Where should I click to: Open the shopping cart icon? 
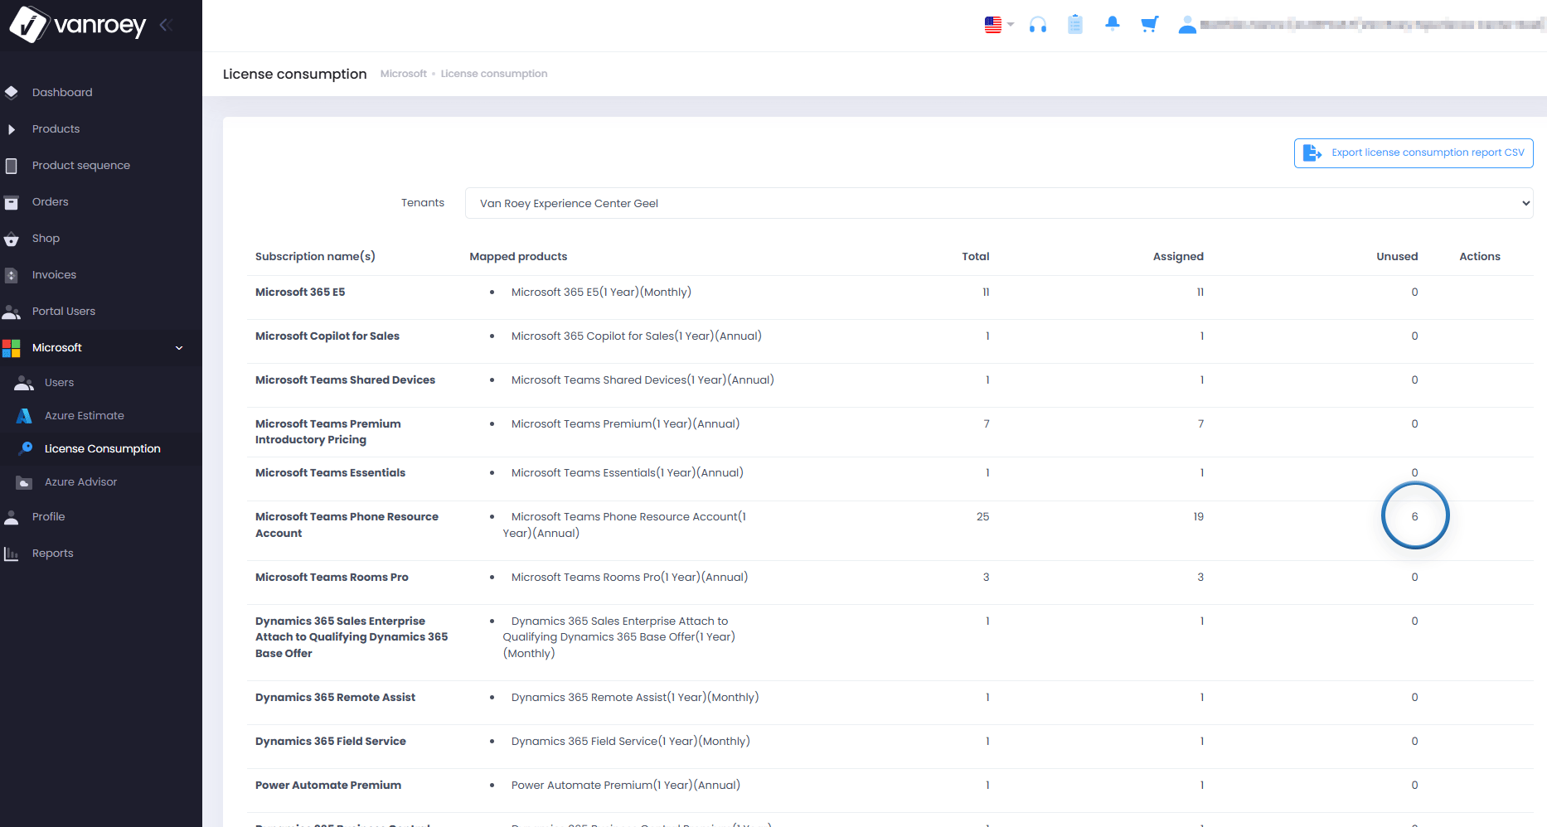click(1149, 25)
